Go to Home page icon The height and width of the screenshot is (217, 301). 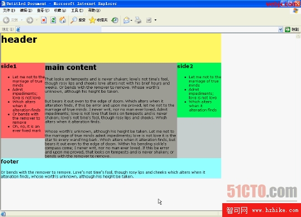(x=63, y=20)
